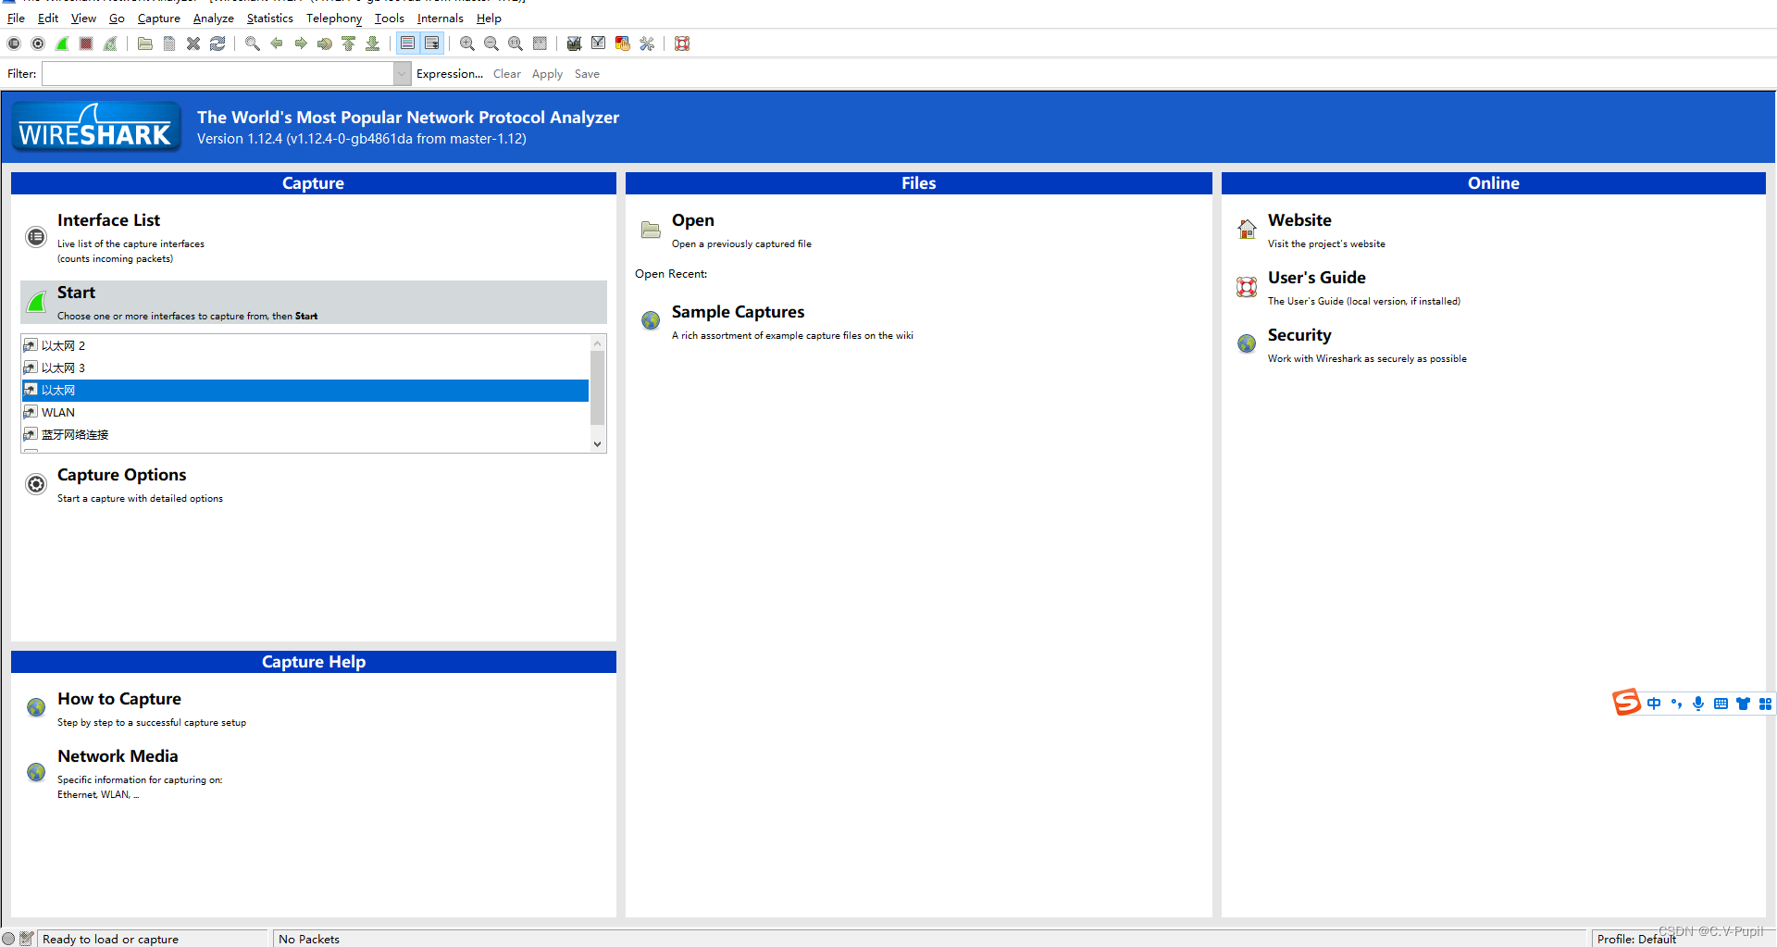Open the Help menu
The width and height of the screenshot is (1777, 947).
pyautogui.click(x=489, y=19)
